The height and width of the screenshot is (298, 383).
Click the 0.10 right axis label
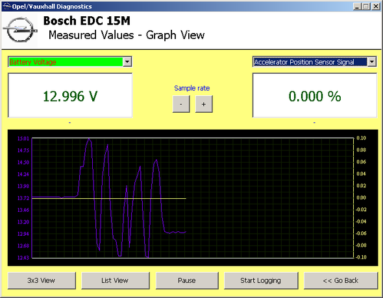pyautogui.click(x=362, y=138)
